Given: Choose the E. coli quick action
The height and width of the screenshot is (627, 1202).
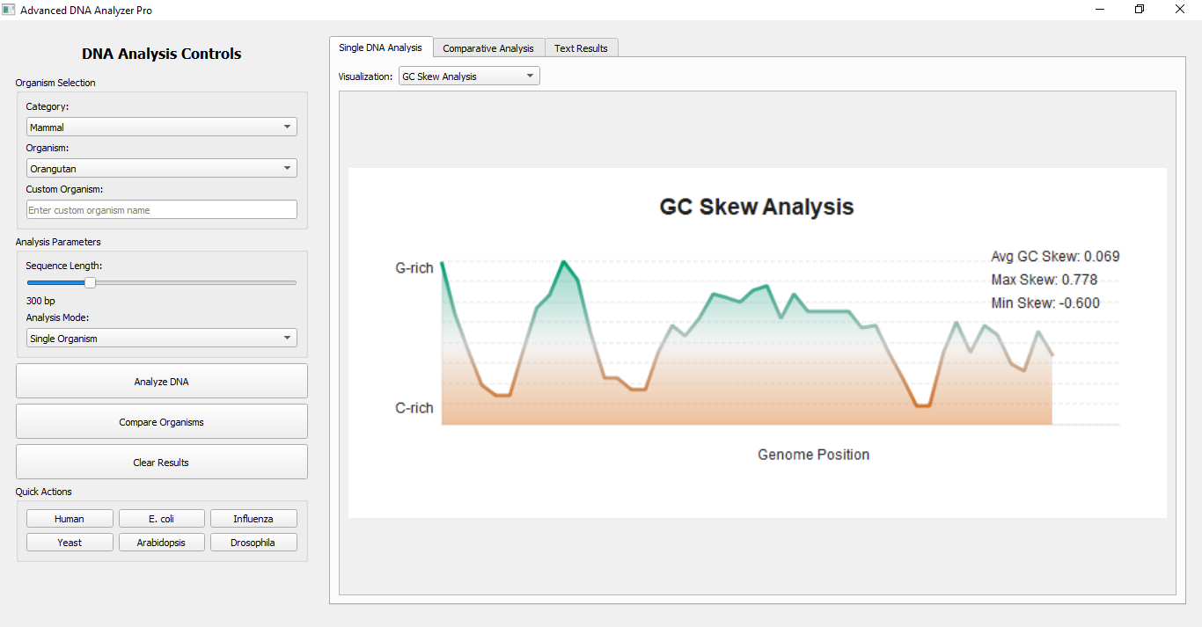Looking at the screenshot, I should coord(161,519).
